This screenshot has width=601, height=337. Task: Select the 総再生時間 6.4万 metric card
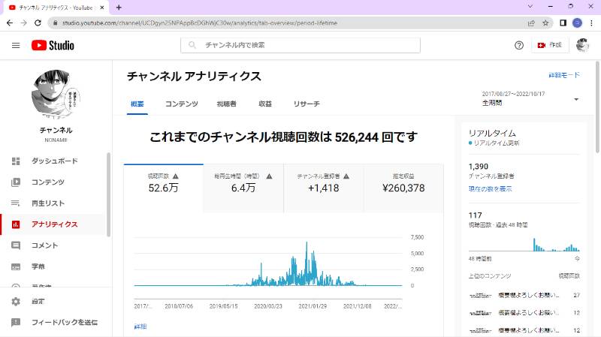pyautogui.click(x=243, y=188)
